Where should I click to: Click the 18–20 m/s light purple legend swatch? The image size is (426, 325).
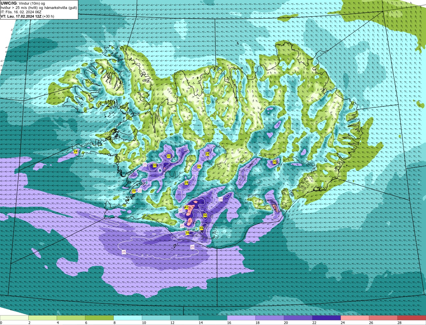coord(270,318)
